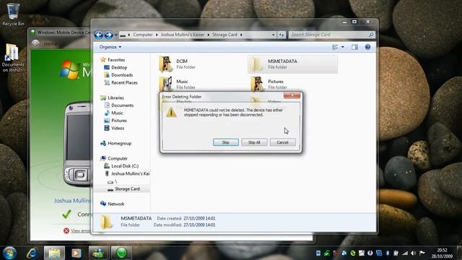Select Favorites in navigation pane
The image size is (462, 260).
pyautogui.click(x=116, y=60)
